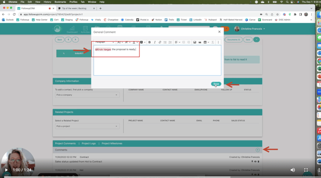Open the Paragraph style dropdown
This screenshot has width=321, height=178.
point(105,42)
